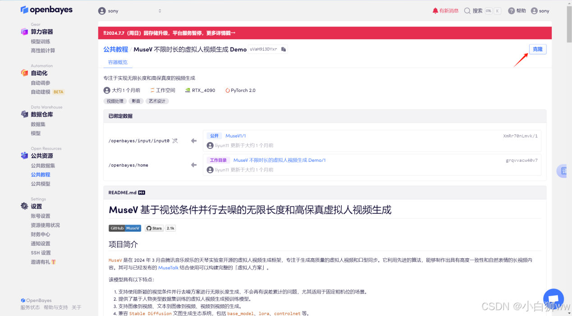
Task: Open 公共数据集 in sidebar
Action: pos(43,165)
